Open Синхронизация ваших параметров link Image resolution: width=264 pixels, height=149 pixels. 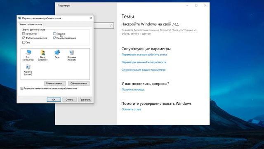pos(144,70)
